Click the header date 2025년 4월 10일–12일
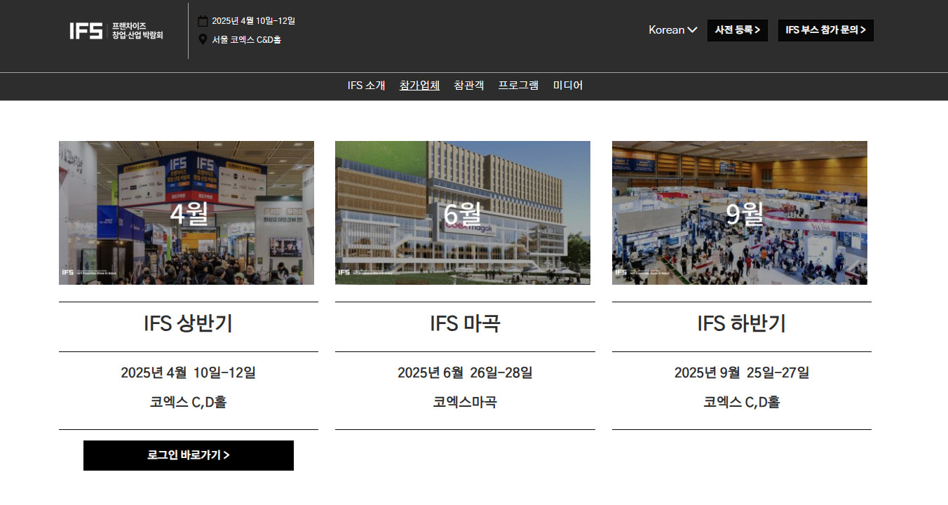The image size is (948, 505). point(253,21)
